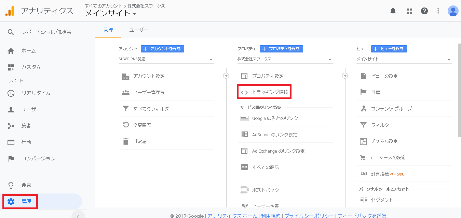Click the user profile avatar
Viewport: 461px width, 218px height.
[453, 11]
